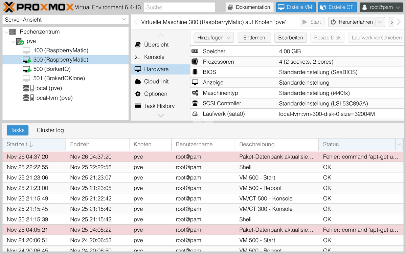This screenshot has height=254, width=406.
Task: Select 501 (BrokerIOKlone) in the tree
Action: point(59,78)
